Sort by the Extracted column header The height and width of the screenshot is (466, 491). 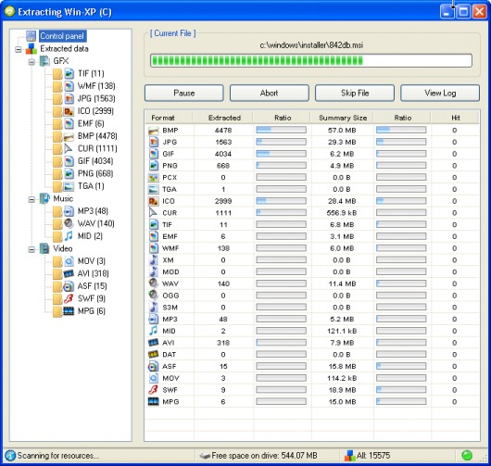(224, 118)
